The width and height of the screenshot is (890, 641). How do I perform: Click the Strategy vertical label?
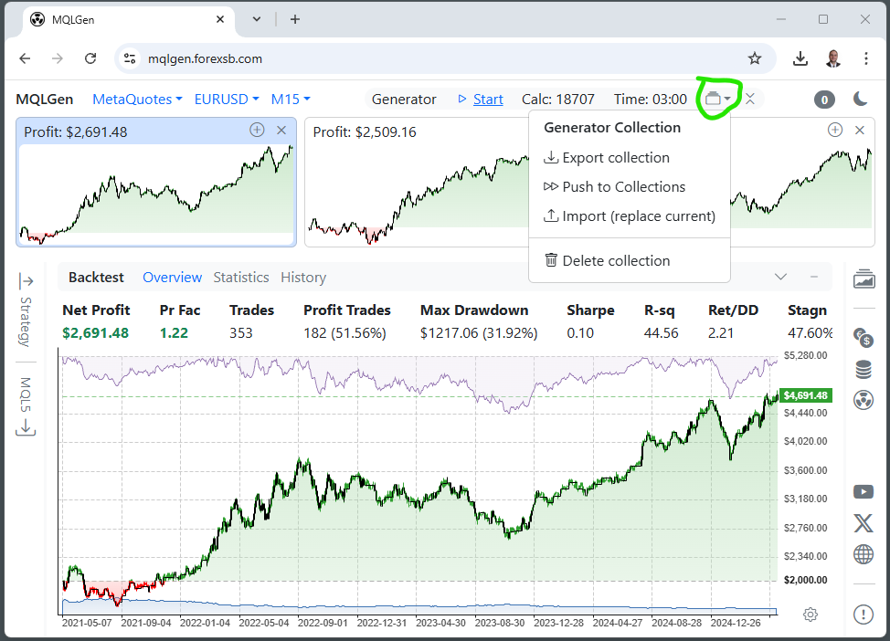(26, 321)
